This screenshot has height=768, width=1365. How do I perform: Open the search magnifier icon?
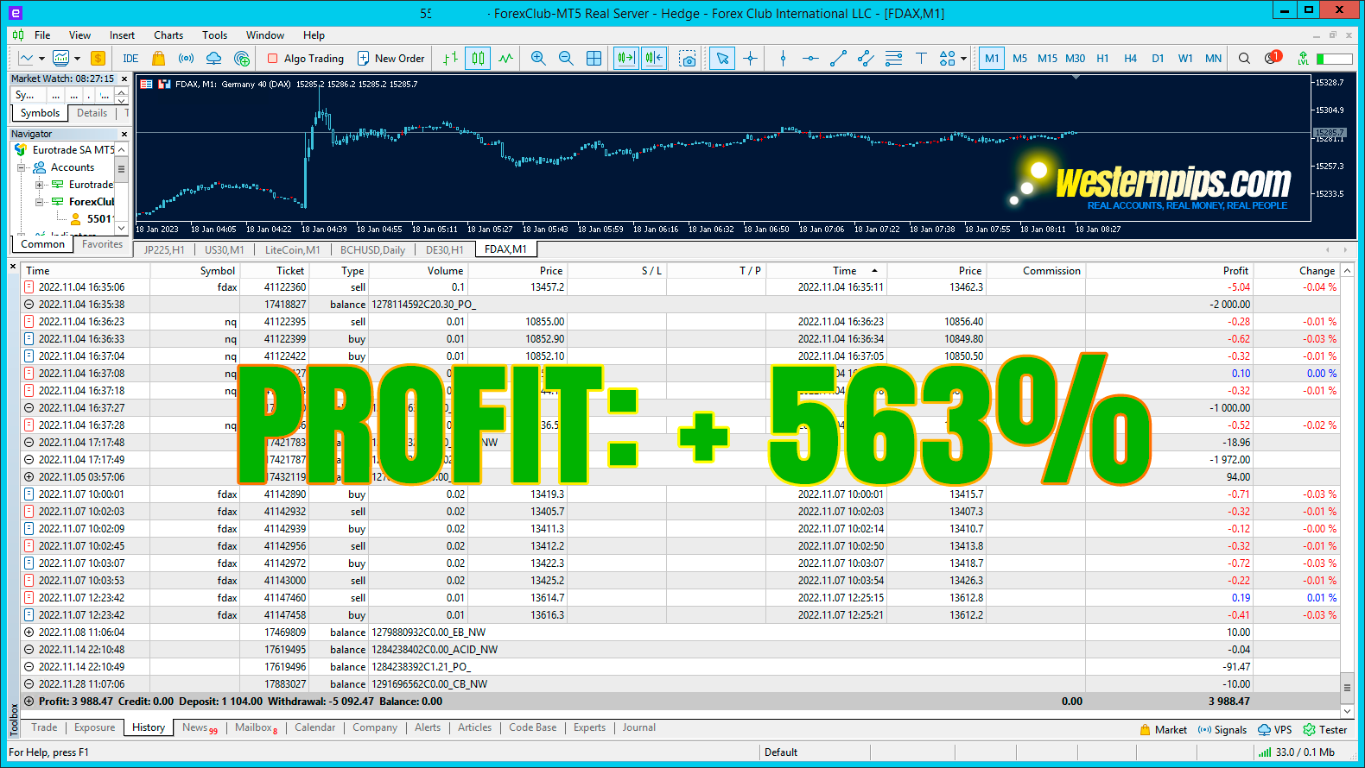tap(1244, 59)
